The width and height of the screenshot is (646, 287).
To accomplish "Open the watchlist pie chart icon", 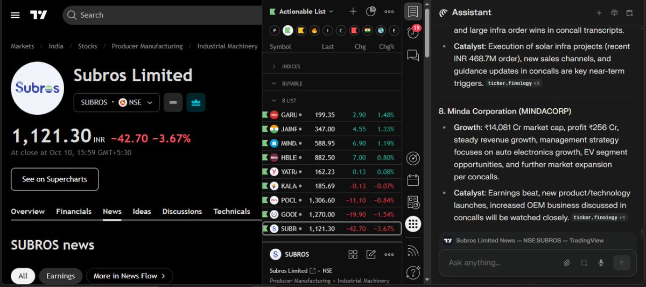I will click(371, 11).
